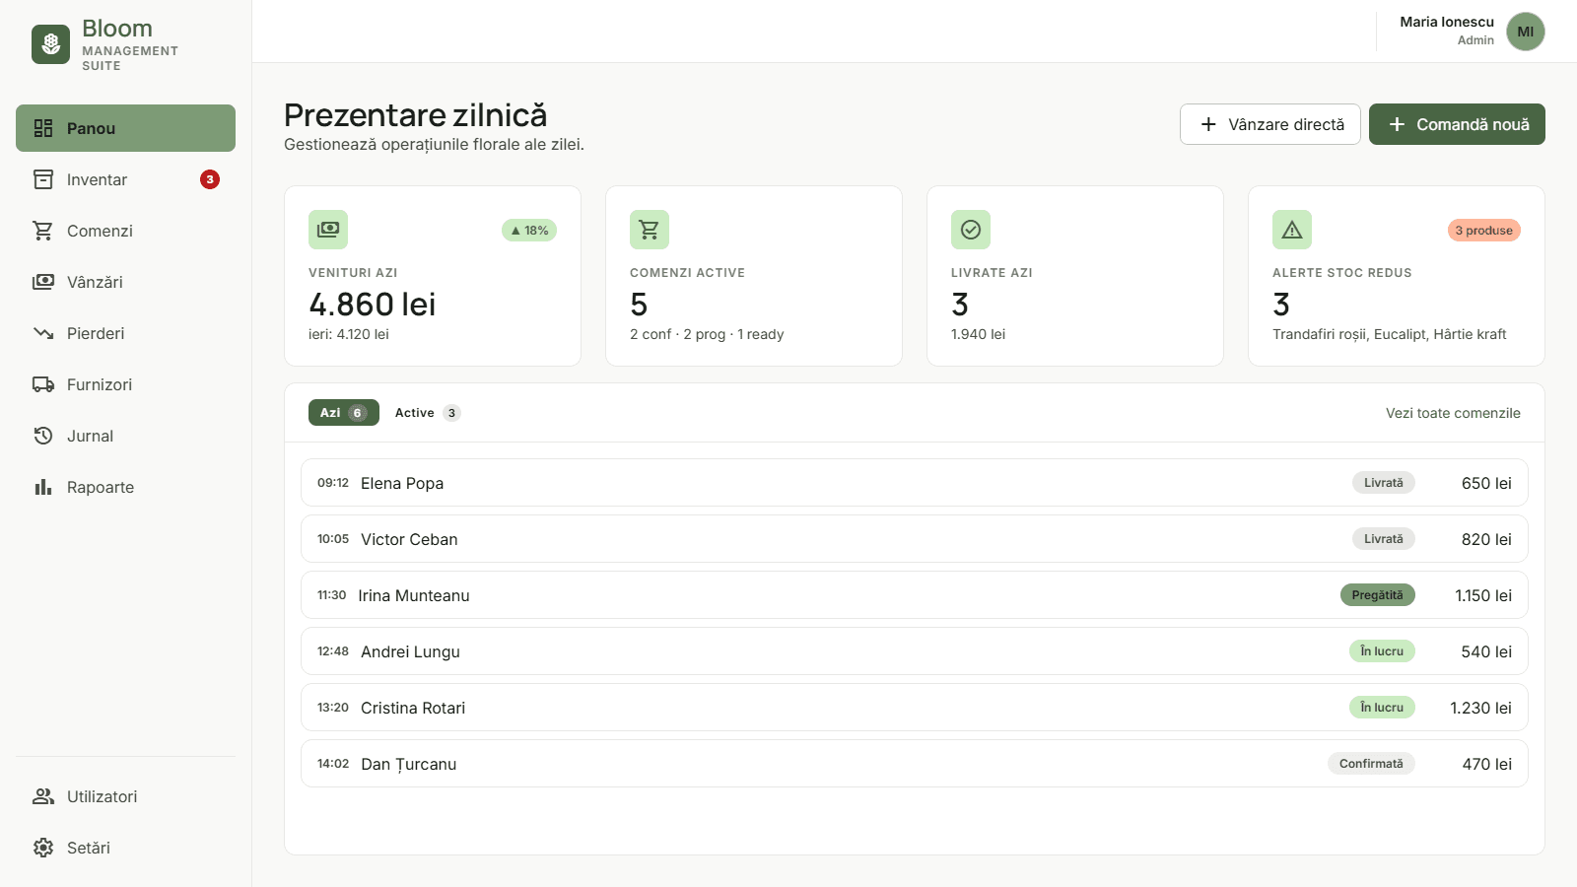Click the Comenzi shopping cart sidebar icon
This screenshot has width=1577, height=887.
(x=43, y=231)
